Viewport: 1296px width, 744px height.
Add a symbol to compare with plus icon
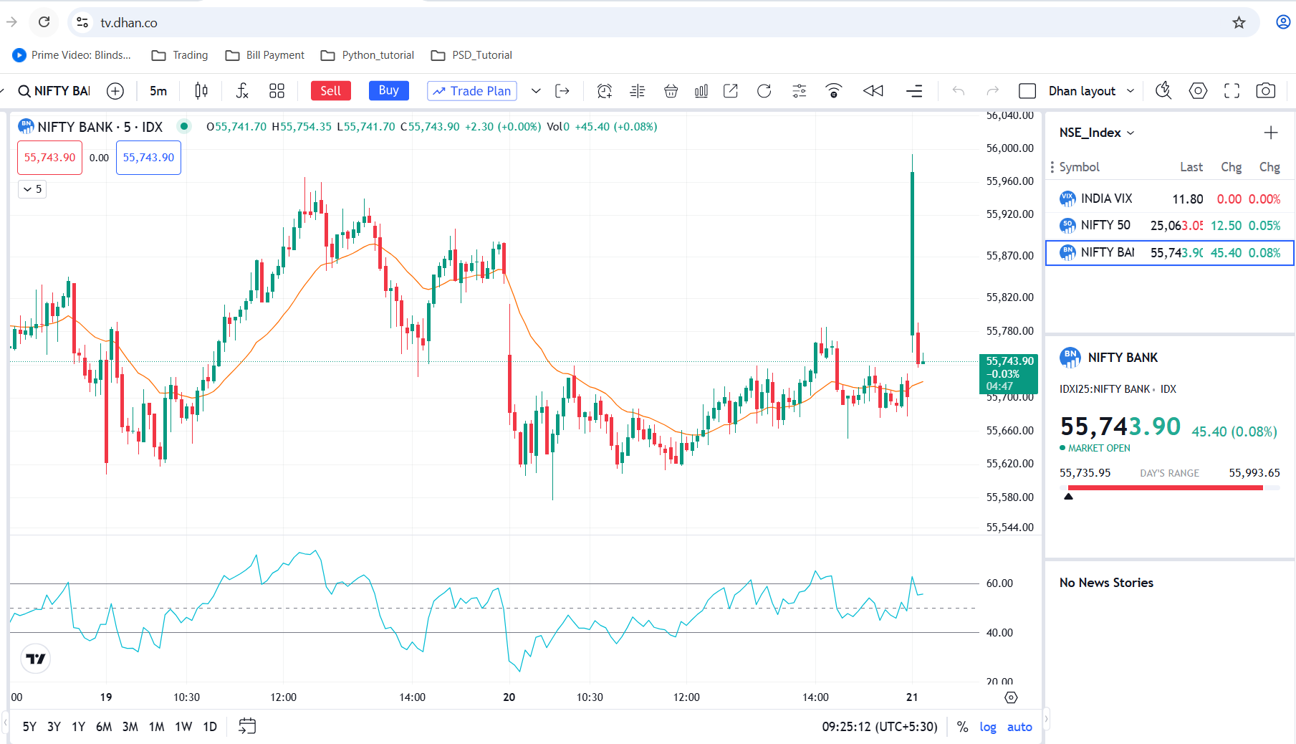coord(115,91)
